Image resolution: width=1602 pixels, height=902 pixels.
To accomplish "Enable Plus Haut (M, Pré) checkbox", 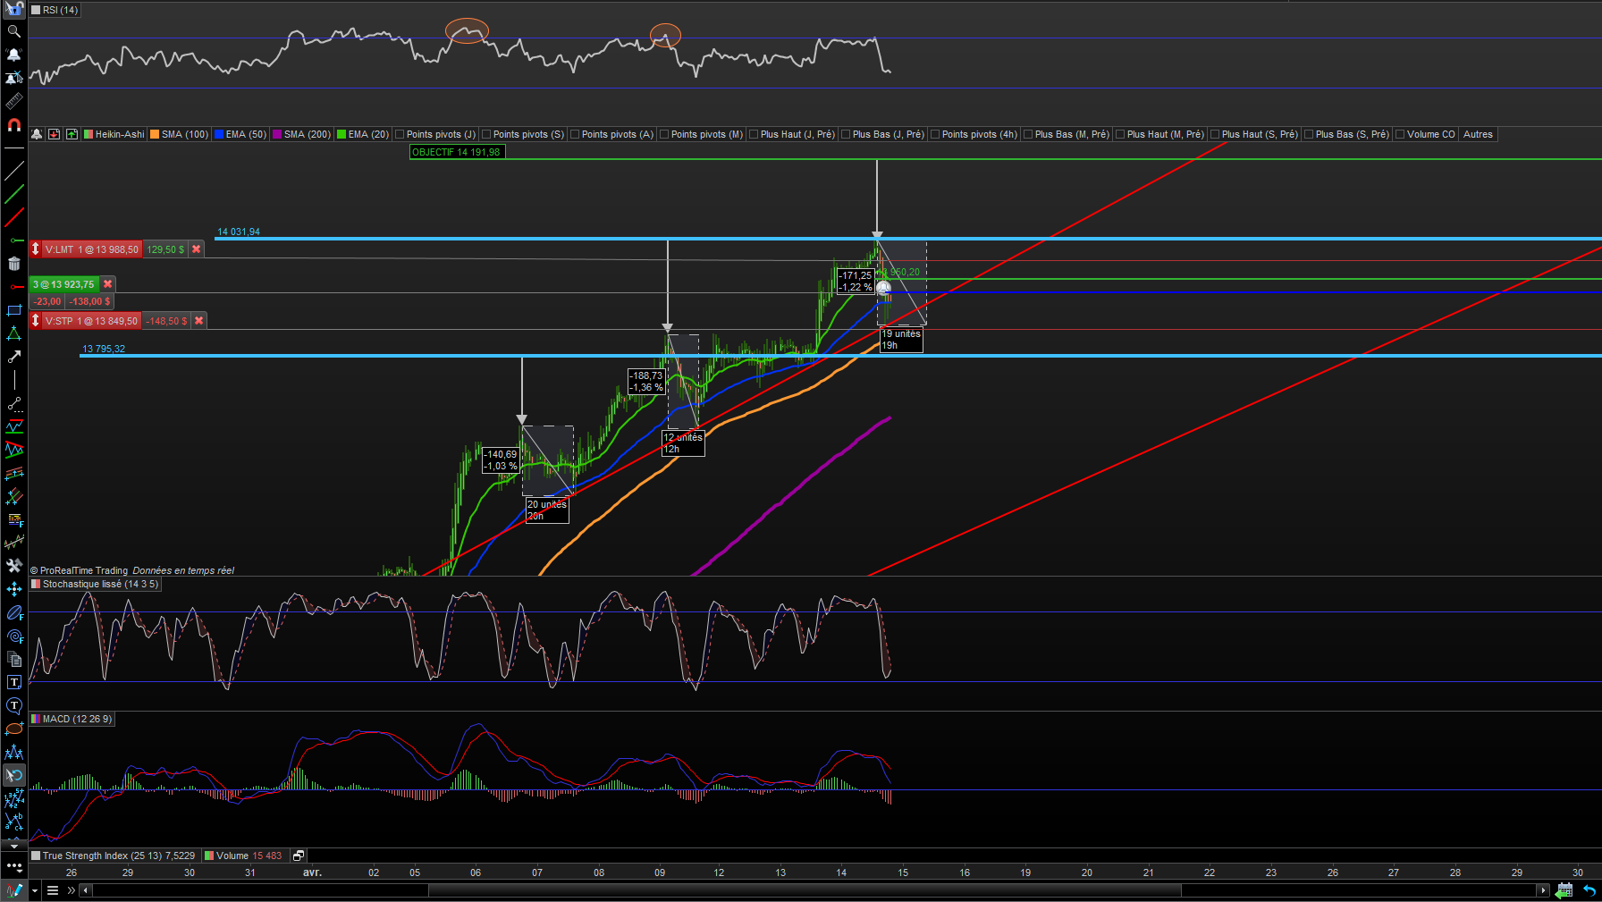I will 1120,134.
